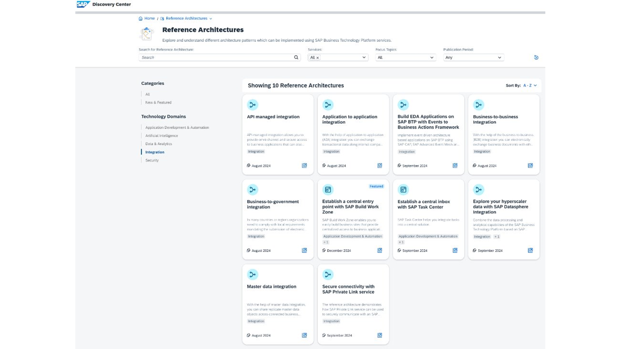Viewport: 621px width, 349px height.
Task: Select the All category
Action: point(147,94)
